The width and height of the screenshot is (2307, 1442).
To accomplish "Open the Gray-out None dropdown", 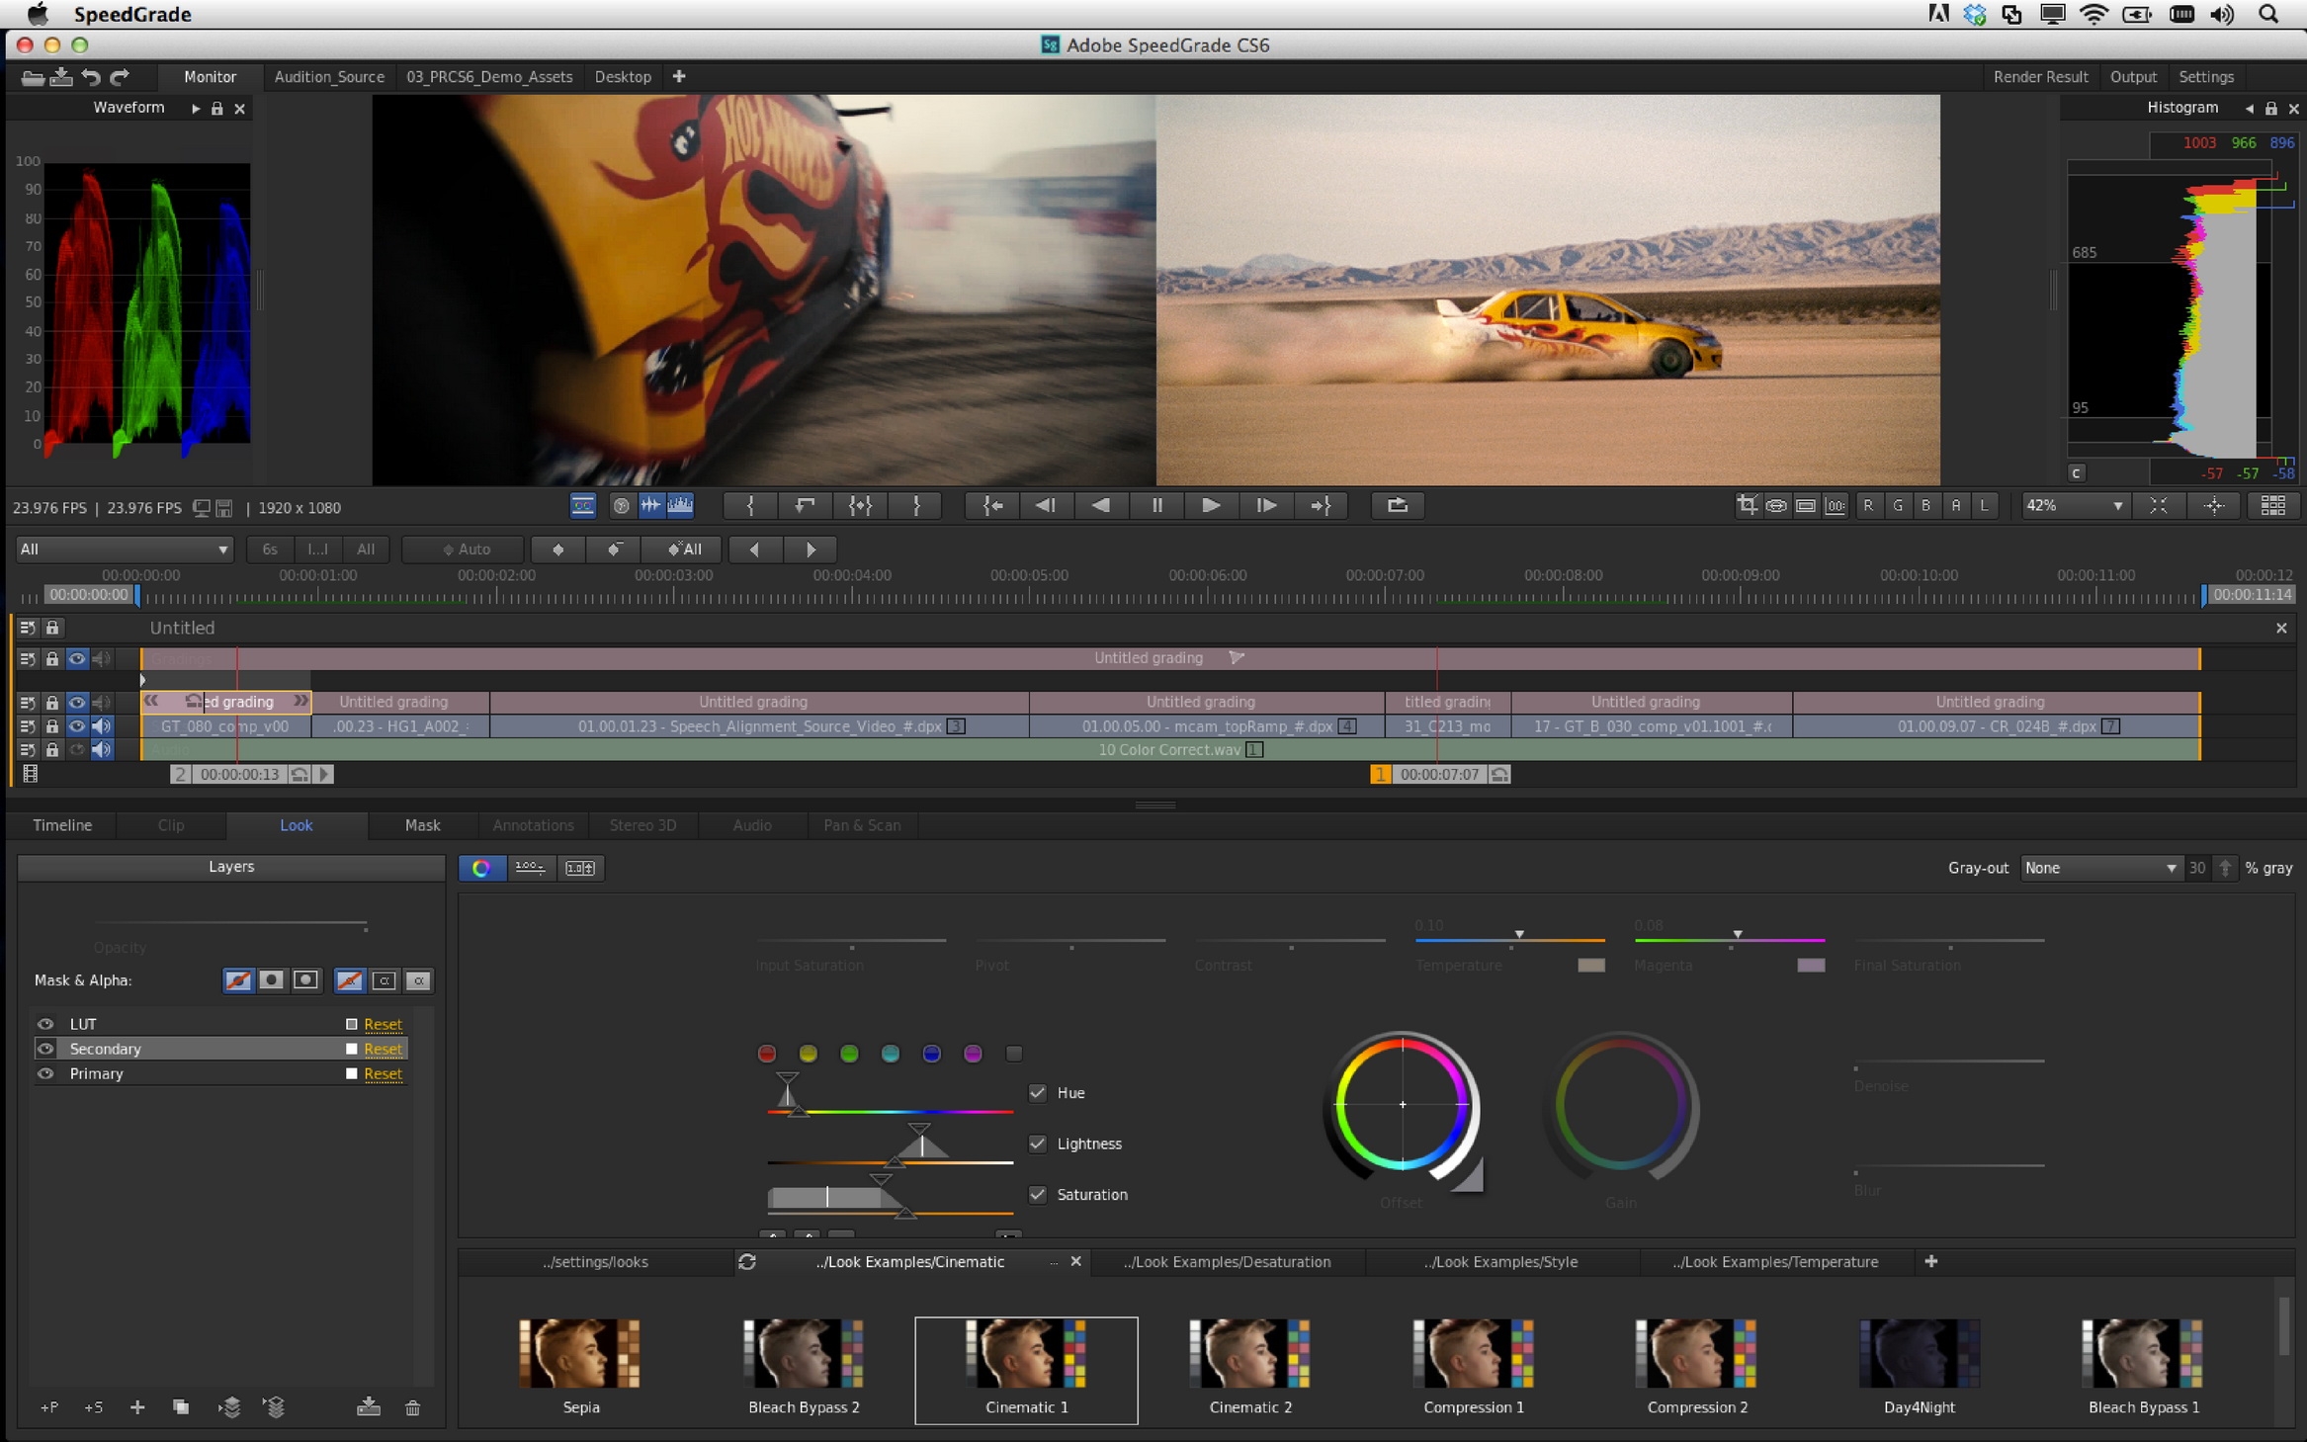I will pyautogui.click(x=2098, y=868).
